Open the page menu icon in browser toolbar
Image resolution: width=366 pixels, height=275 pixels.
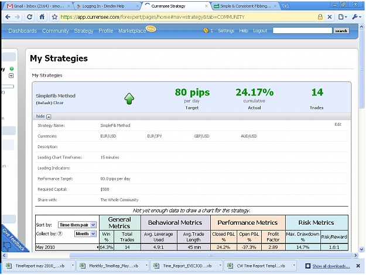[343, 17]
